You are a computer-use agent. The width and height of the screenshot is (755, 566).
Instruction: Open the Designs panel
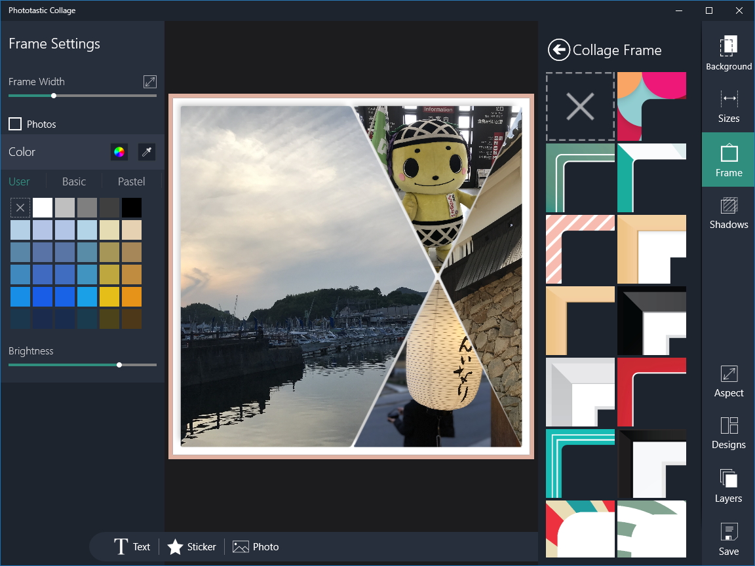728,433
